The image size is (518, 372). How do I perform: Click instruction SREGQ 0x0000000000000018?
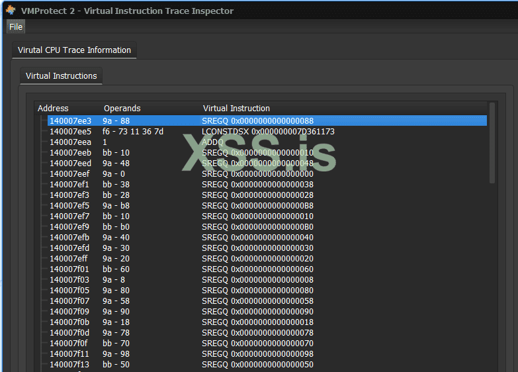258,322
